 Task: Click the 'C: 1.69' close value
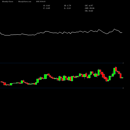pyautogui.click(x=47, y=8)
